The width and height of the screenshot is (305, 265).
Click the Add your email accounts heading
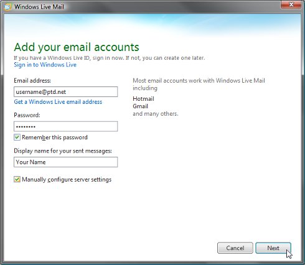point(77,47)
